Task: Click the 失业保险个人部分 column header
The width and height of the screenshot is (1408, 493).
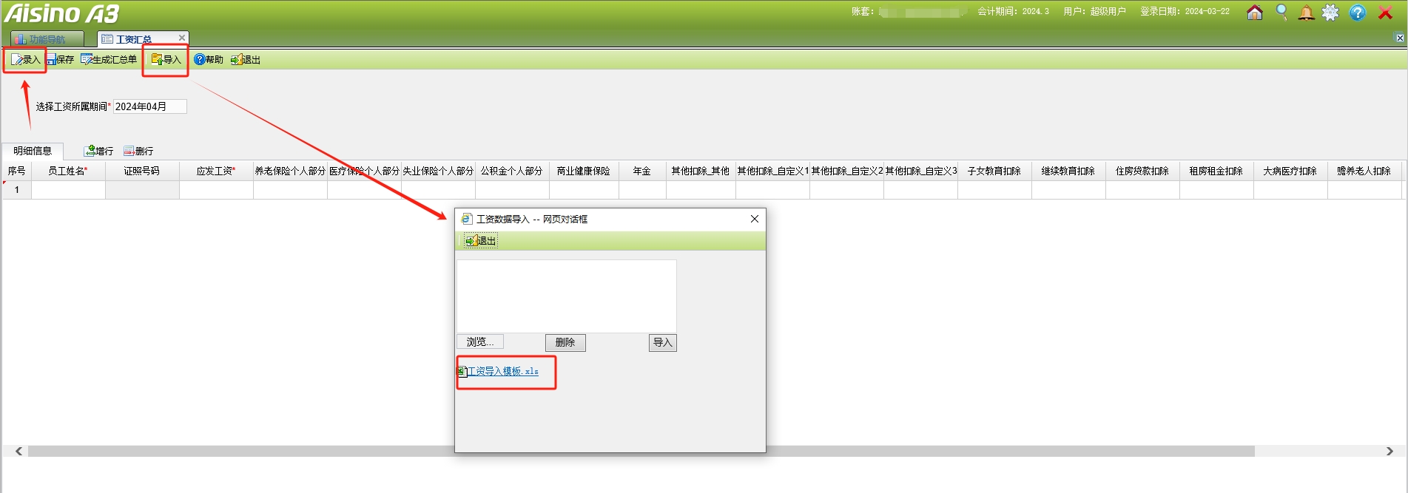Action: point(438,171)
